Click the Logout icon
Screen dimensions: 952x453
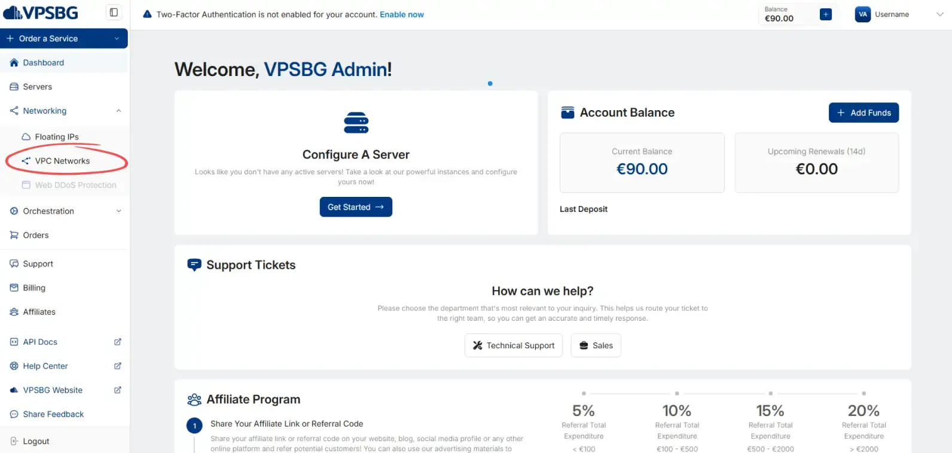click(x=13, y=441)
